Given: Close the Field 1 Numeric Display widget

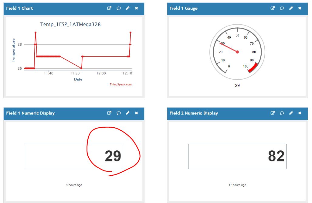Looking at the screenshot, I should coord(137,113).
